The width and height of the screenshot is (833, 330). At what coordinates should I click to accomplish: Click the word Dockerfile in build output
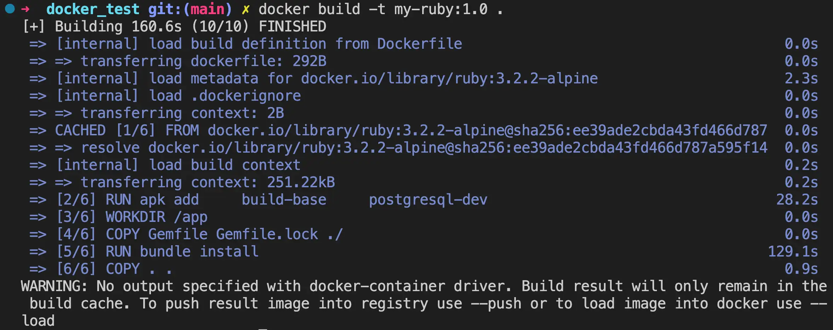[x=419, y=44]
